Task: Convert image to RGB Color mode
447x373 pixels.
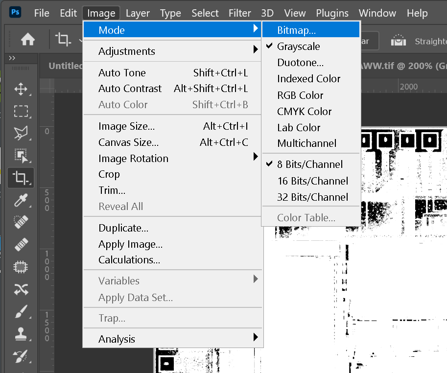Action: (311, 95)
